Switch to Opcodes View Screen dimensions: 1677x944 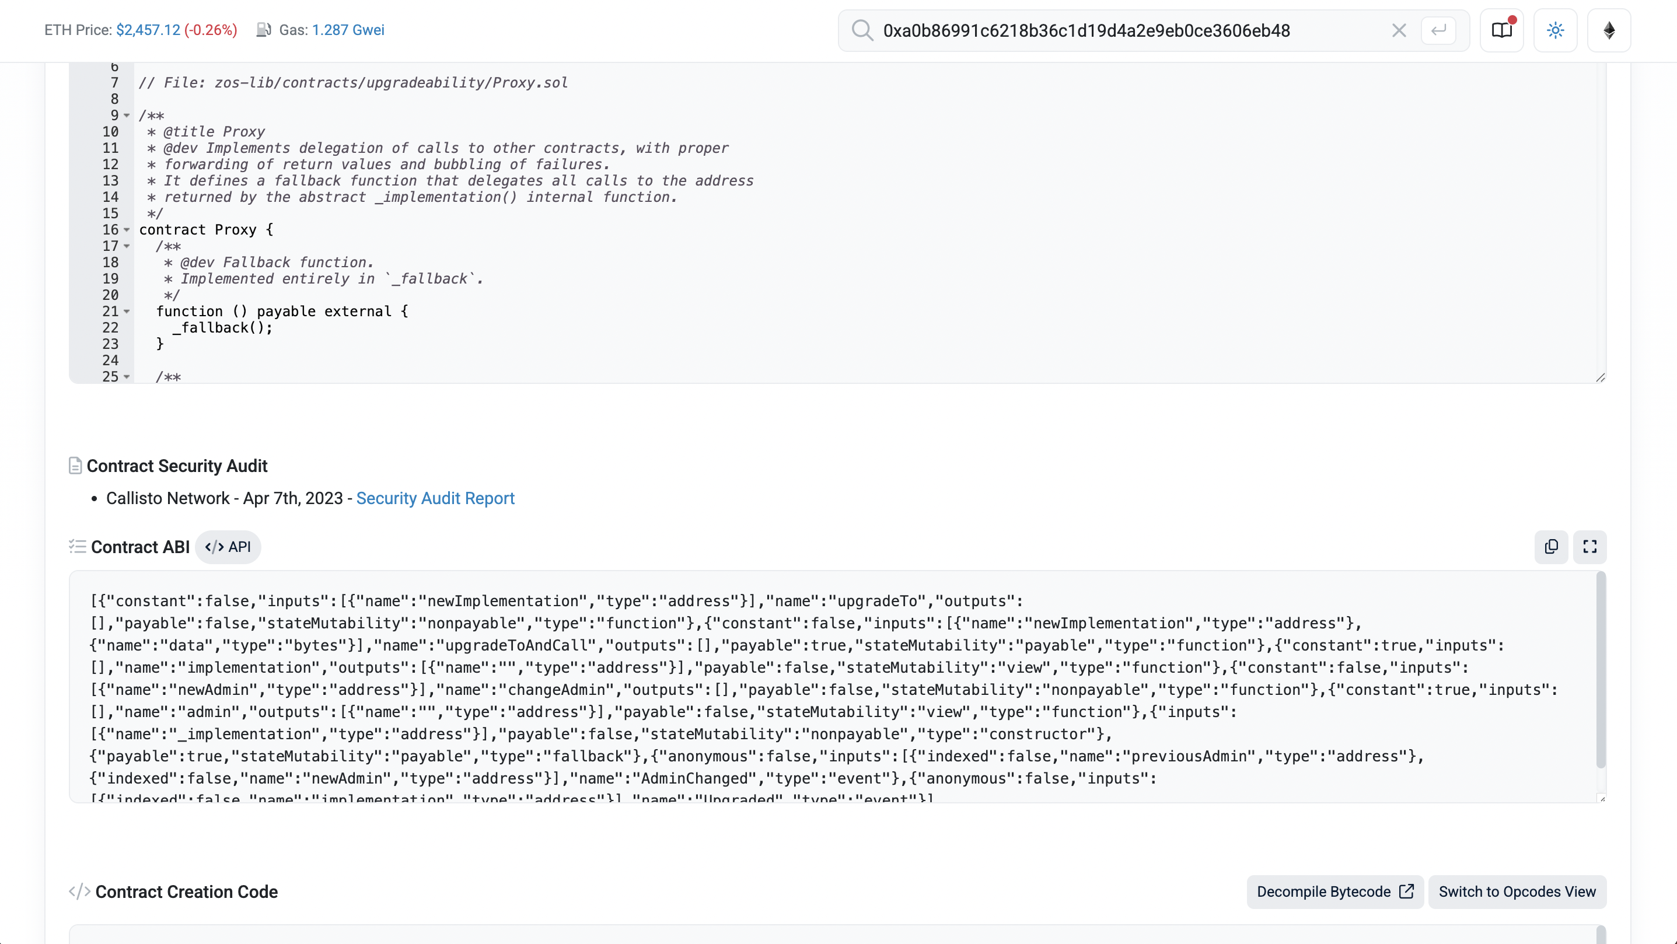click(1517, 892)
